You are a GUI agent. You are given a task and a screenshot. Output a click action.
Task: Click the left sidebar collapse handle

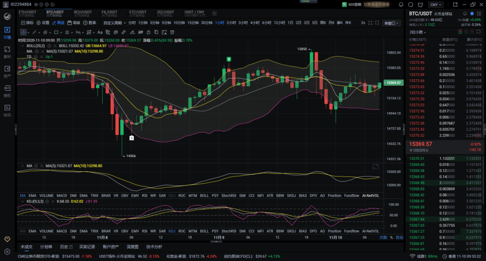(16, 129)
